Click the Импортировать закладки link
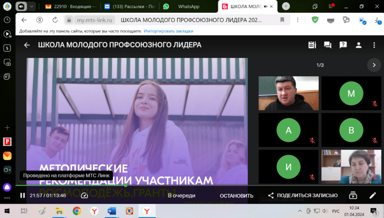This screenshot has width=384, height=218. point(168,31)
